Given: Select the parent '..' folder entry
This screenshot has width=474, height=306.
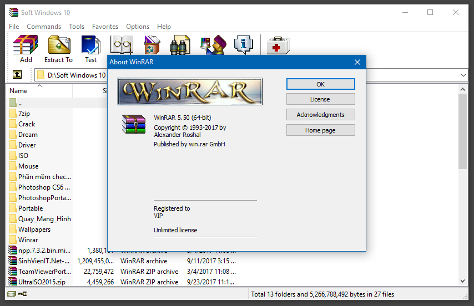Looking at the screenshot, I should [x=20, y=103].
